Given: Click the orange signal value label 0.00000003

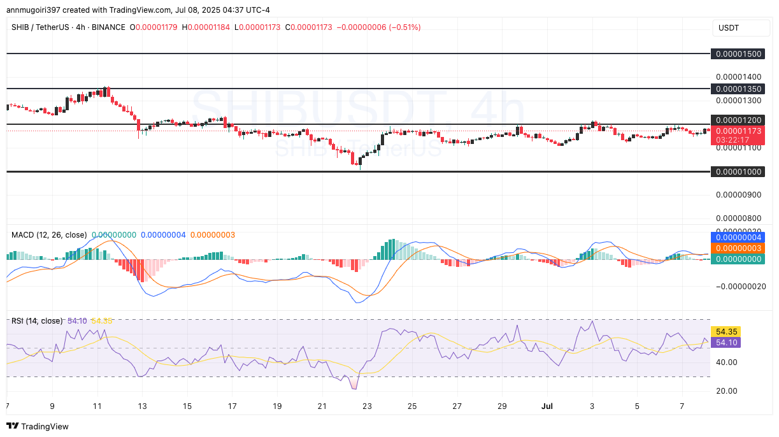Looking at the screenshot, I should pos(737,248).
